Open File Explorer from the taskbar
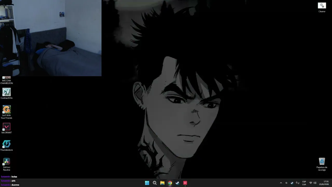332x187 pixels. [x=162, y=183]
